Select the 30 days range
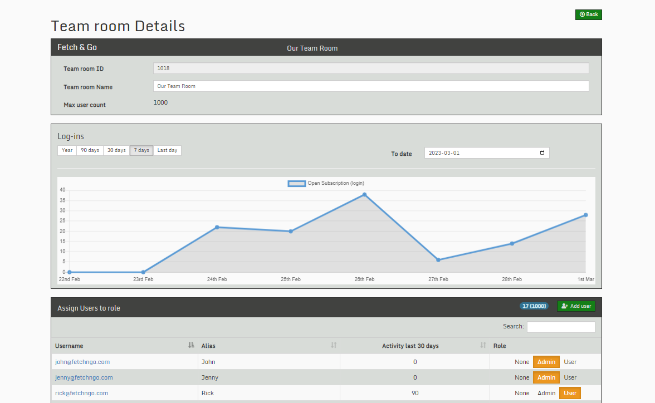This screenshot has height=403, width=655. 116,150
